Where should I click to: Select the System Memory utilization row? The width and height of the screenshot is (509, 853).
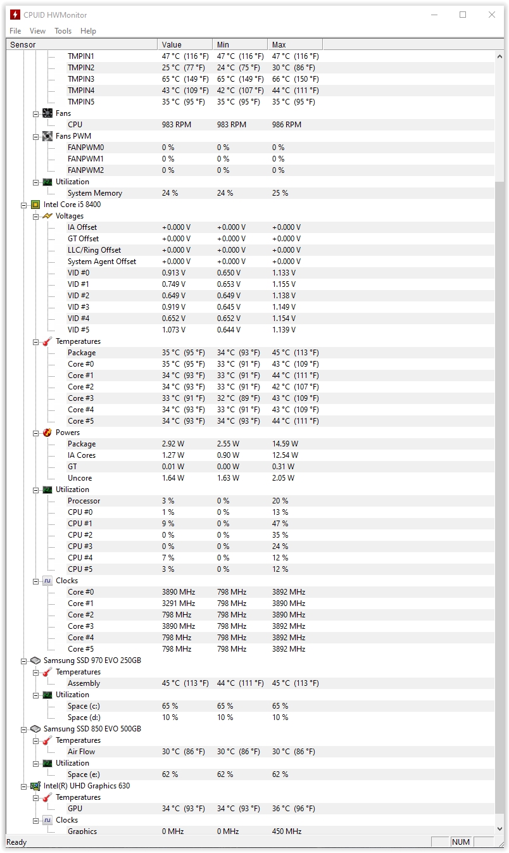coord(95,193)
